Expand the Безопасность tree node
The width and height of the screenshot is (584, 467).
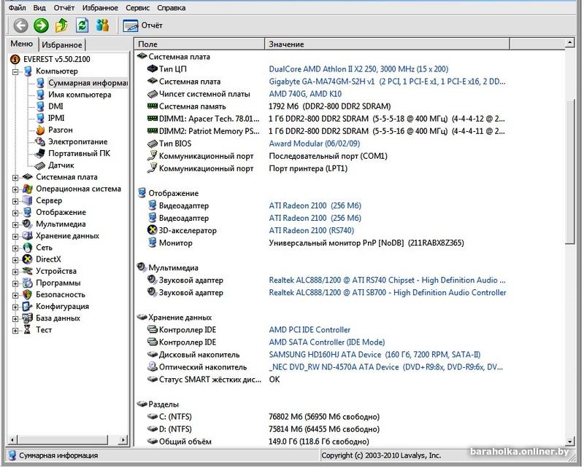(x=15, y=295)
